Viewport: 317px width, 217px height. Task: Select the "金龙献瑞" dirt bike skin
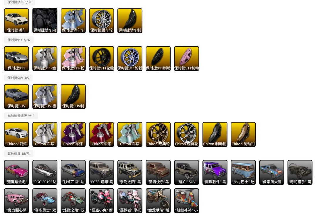tap(158, 201)
